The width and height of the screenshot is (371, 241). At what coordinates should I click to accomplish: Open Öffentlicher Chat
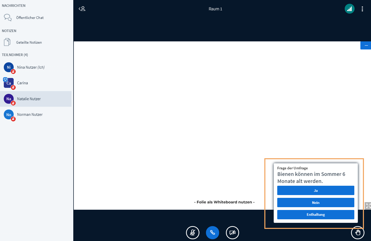point(30,18)
